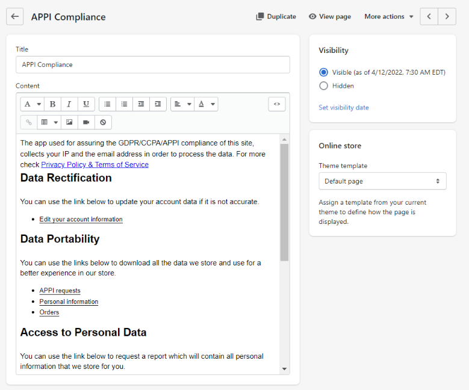Click the insert link icon

click(x=29, y=122)
